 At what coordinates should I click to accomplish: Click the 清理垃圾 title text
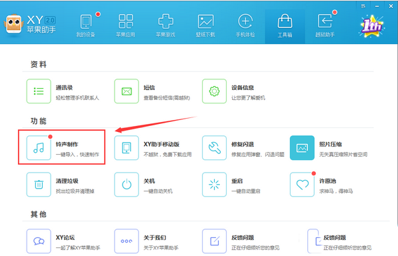click(67, 181)
